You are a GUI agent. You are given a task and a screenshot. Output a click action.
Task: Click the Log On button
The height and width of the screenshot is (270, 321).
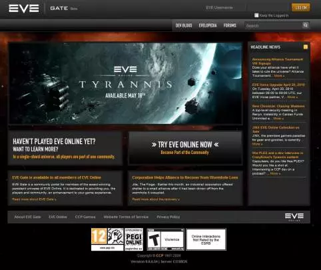pos(301,7)
